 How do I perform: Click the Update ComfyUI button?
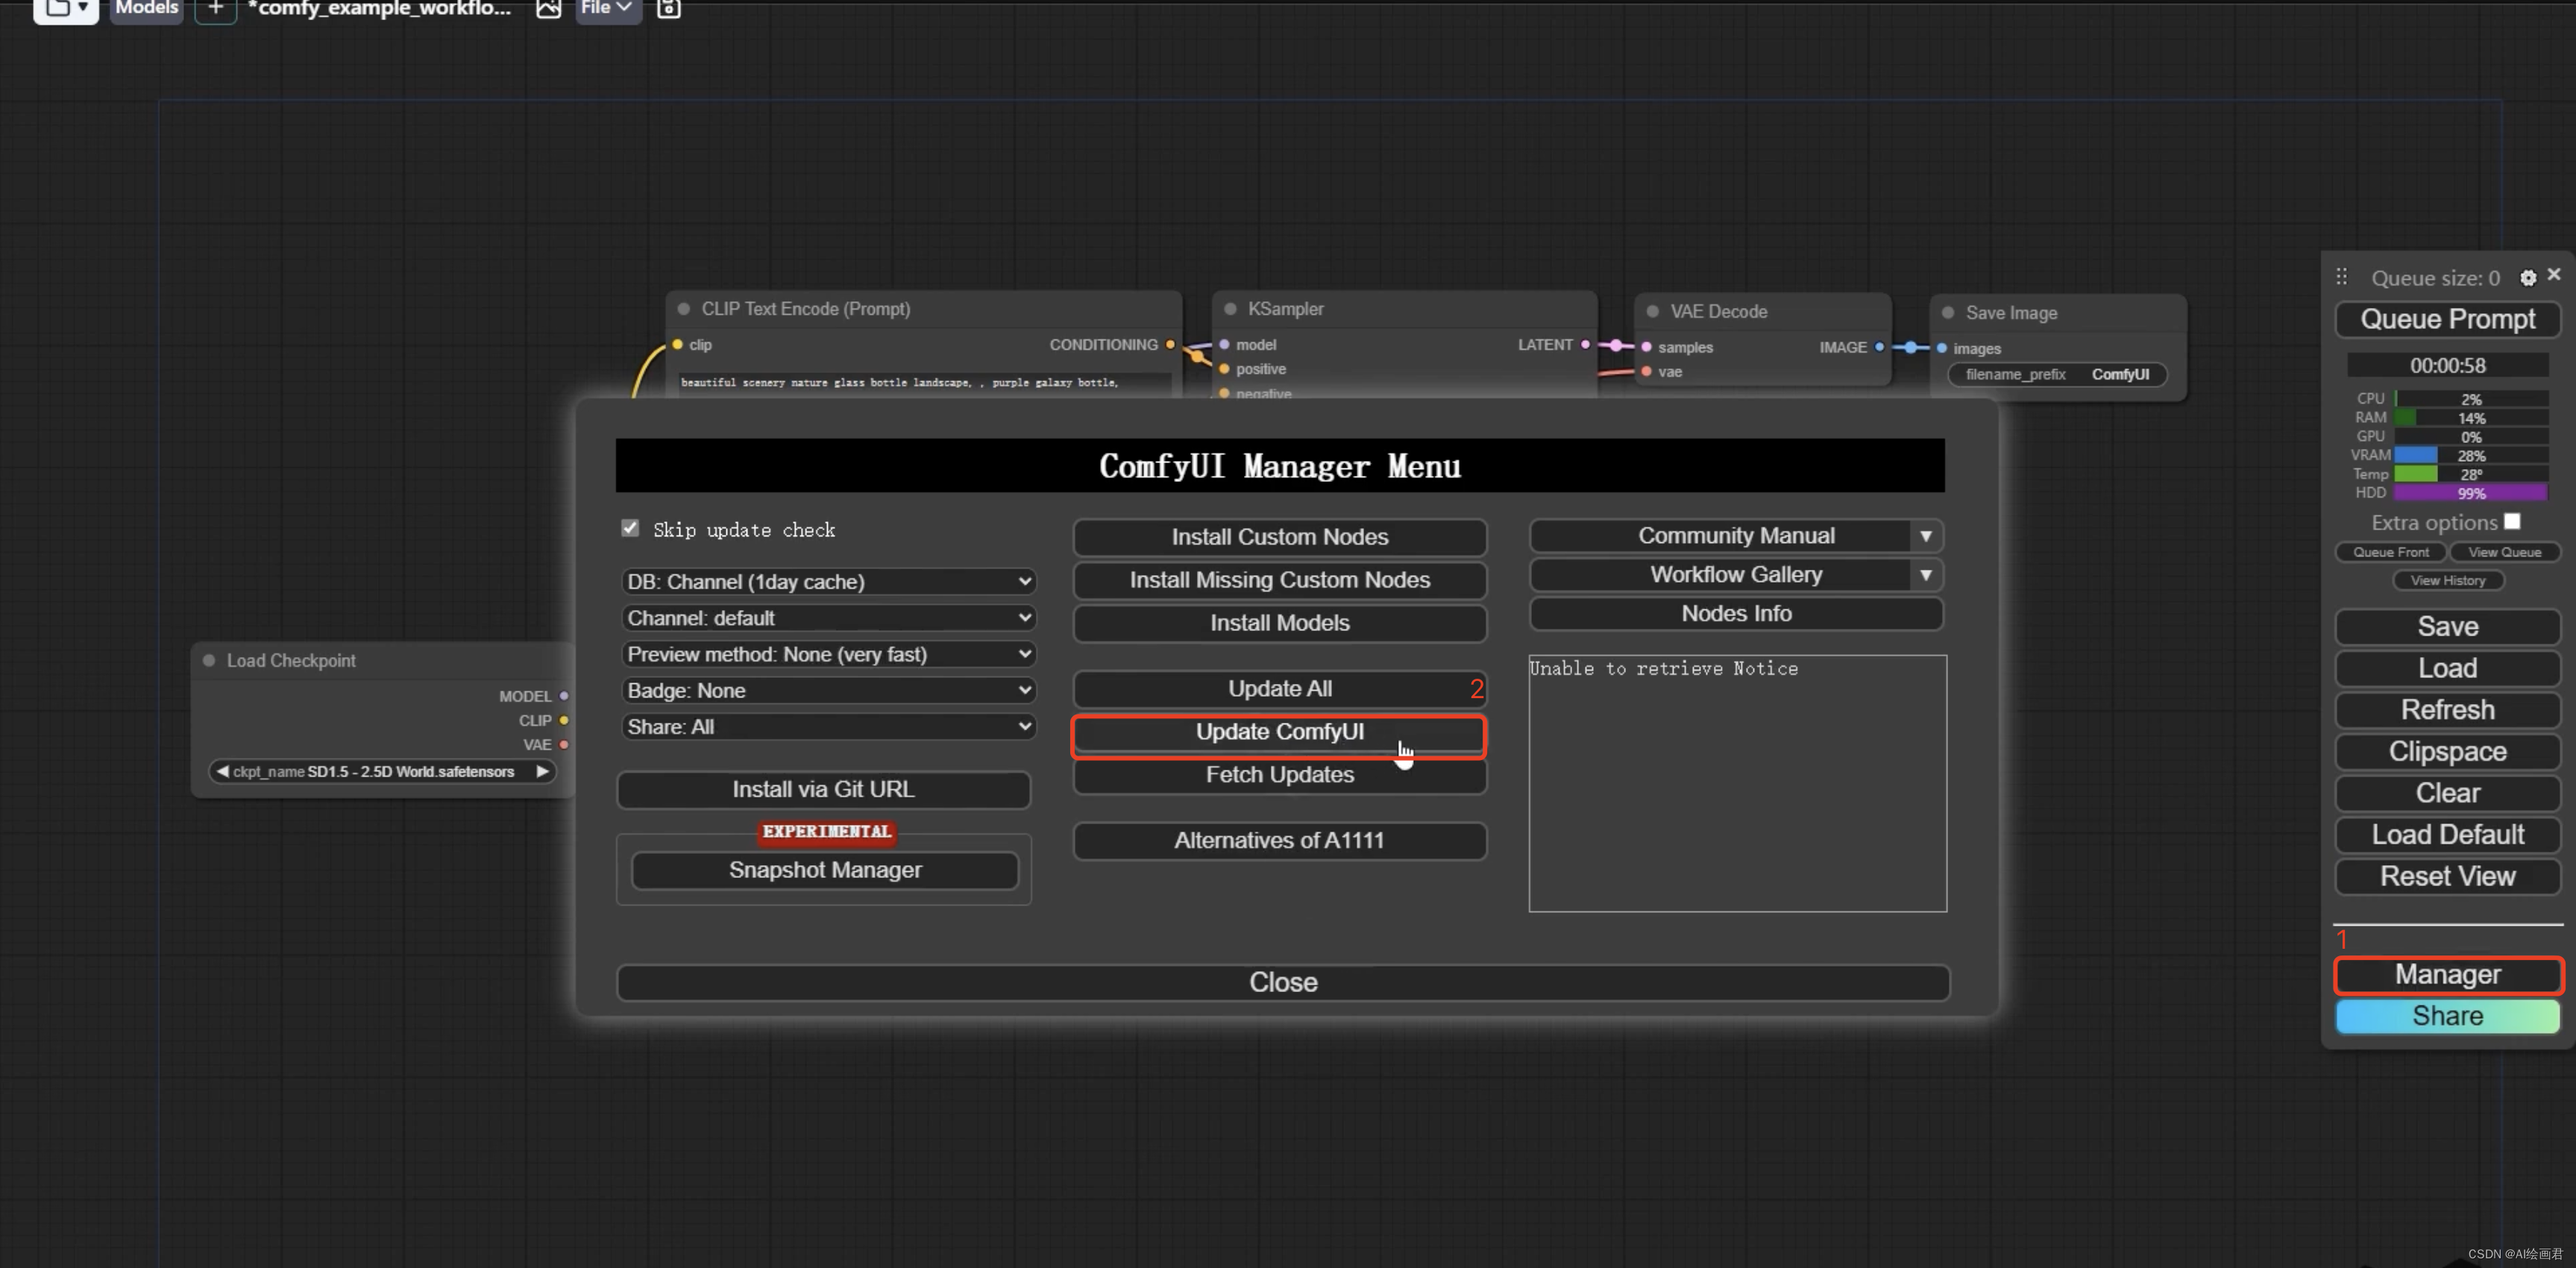(1279, 732)
